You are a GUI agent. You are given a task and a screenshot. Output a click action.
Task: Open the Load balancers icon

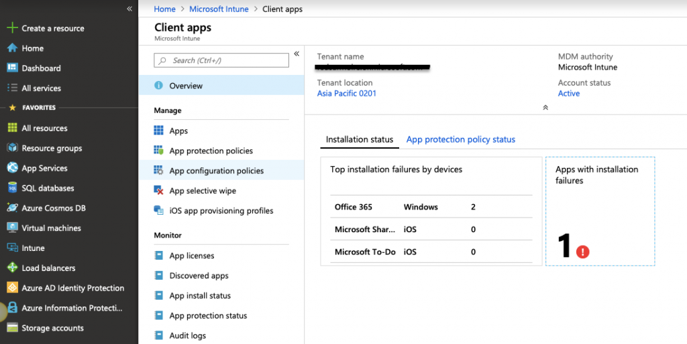[11, 268]
